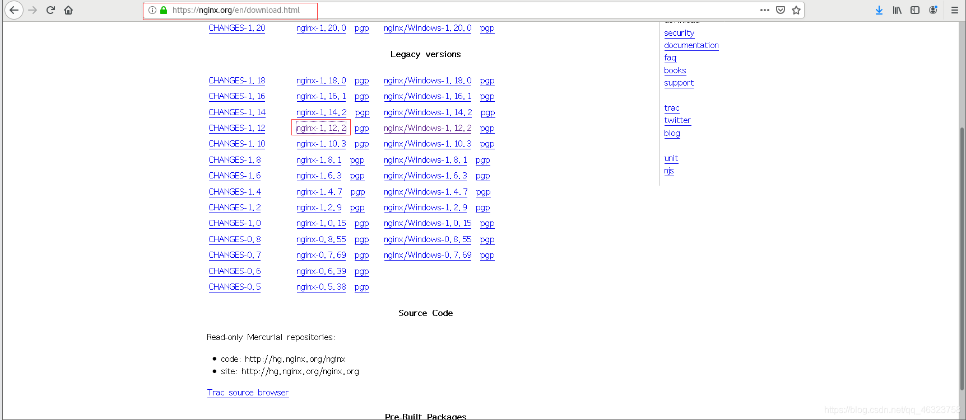
Task: Open pgp signature next to nginx-0.5.38
Action: (362, 287)
